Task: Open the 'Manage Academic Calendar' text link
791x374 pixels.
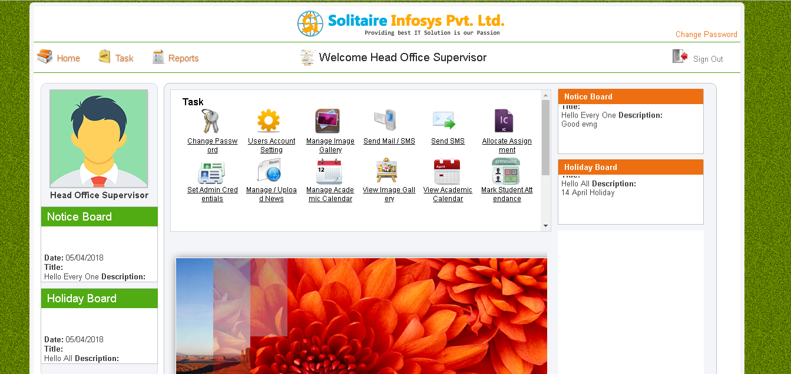Action: (x=330, y=194)
